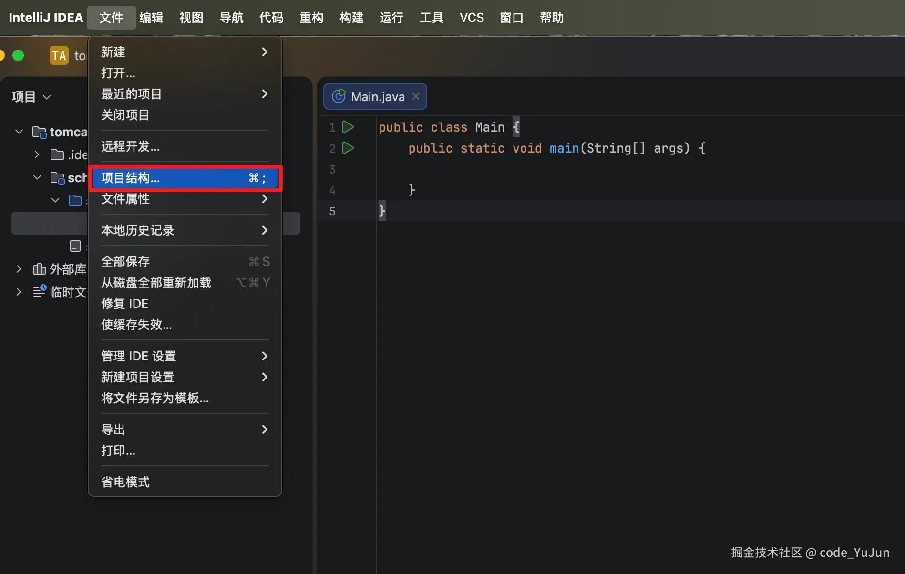This screenshot has width=905, height=574.
Task: Select 关闭项目 menu item
Action: 185,115
